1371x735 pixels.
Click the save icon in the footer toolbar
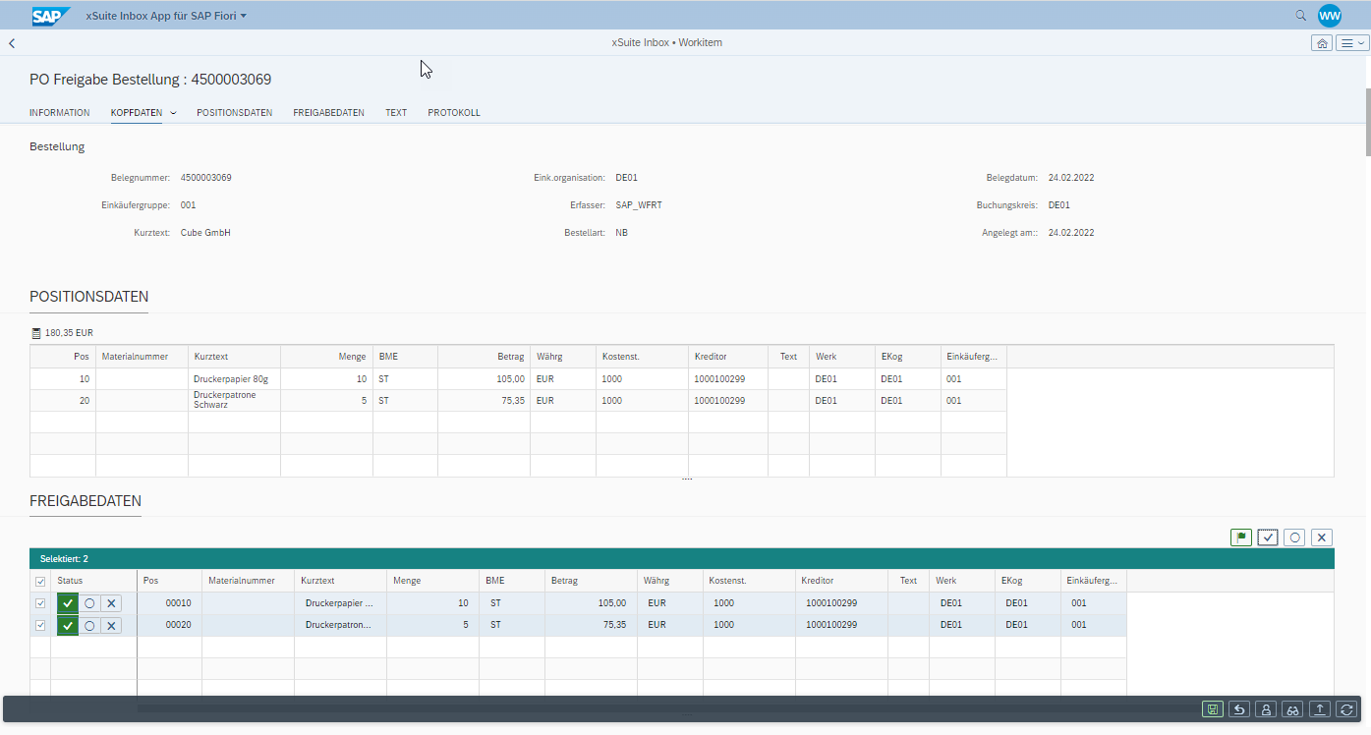click(x=1213, y=709)
